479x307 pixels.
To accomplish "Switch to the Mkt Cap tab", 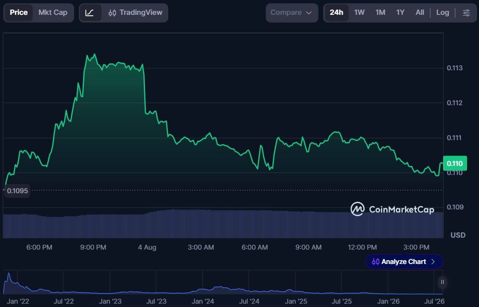I will [x=53, y=12].
